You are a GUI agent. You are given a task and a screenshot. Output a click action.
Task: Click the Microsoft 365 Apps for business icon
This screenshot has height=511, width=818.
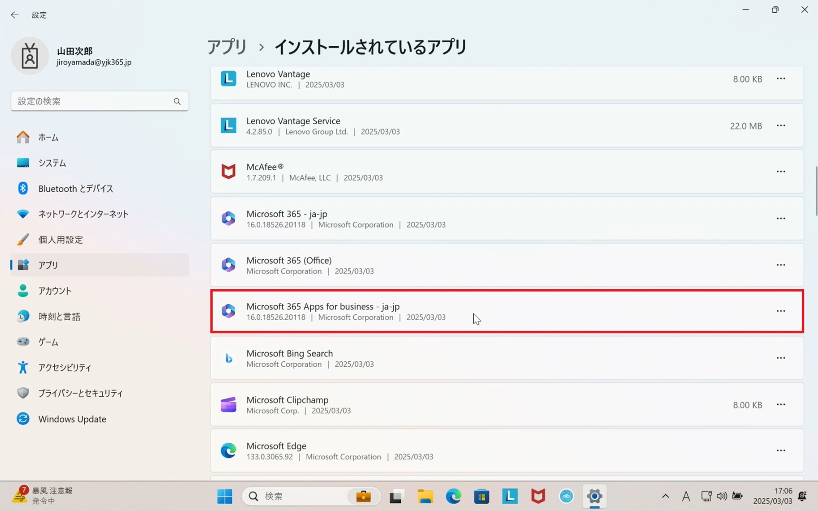click(228, 311)
